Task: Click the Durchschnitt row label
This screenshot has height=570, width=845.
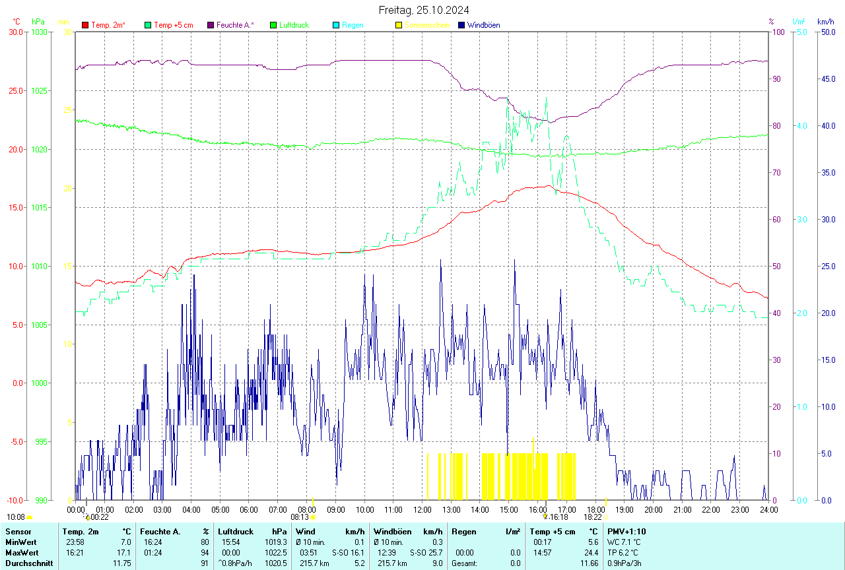Action: tap(28, 563)
